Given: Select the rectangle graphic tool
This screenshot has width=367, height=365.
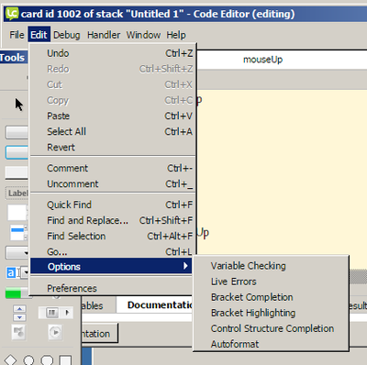Looking at the screenshot, I should (65, 360).
